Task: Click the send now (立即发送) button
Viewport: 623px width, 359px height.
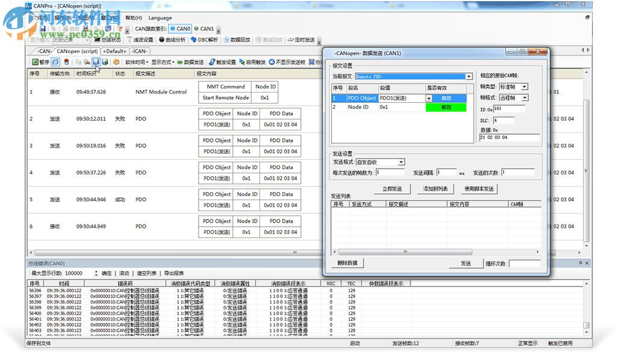Action: tap(394, 187)
